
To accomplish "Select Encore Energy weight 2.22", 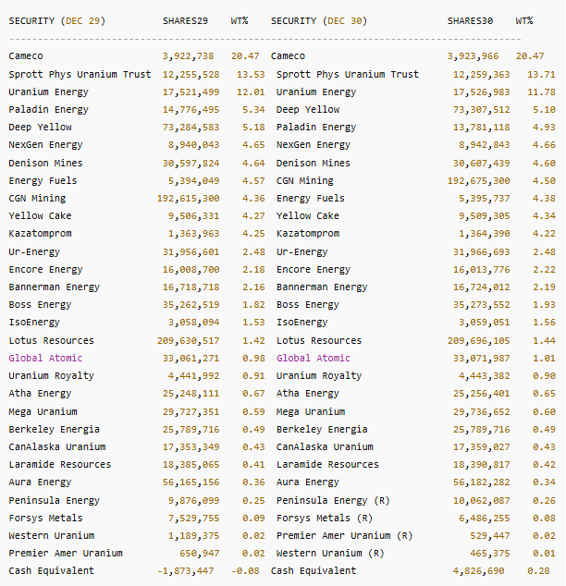I will (x=544, y=270).
